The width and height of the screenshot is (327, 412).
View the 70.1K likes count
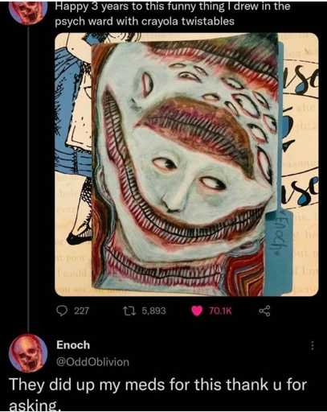click(x=220, y=311)
